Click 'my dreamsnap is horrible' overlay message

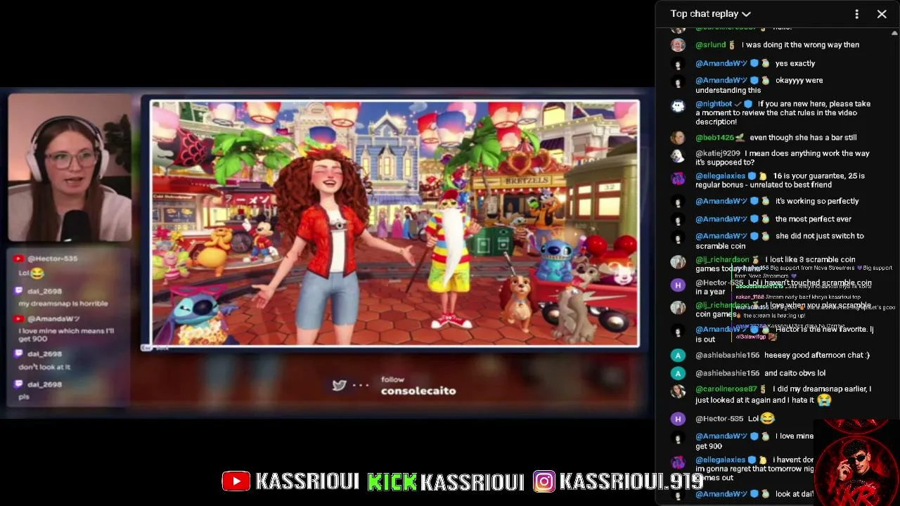tap(63, 304)
